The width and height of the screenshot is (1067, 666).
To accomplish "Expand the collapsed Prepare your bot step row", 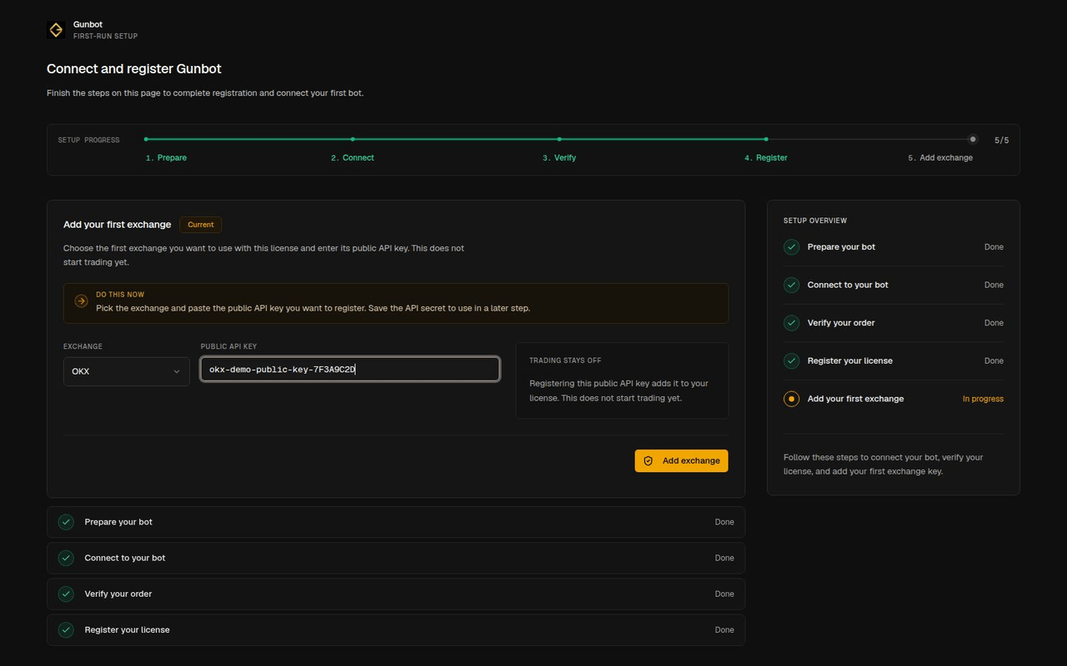I will click(x=396, y=522).
